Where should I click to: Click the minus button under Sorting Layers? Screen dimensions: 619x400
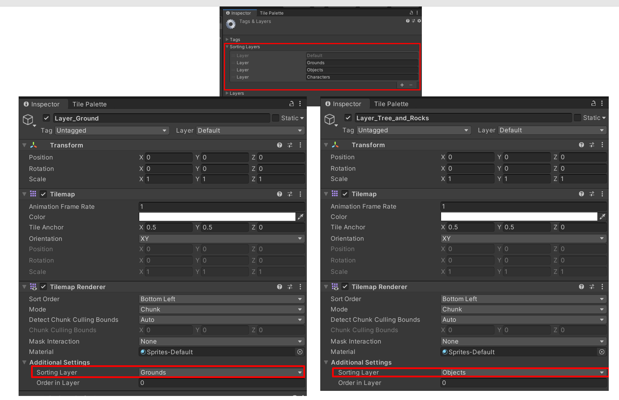411,85
